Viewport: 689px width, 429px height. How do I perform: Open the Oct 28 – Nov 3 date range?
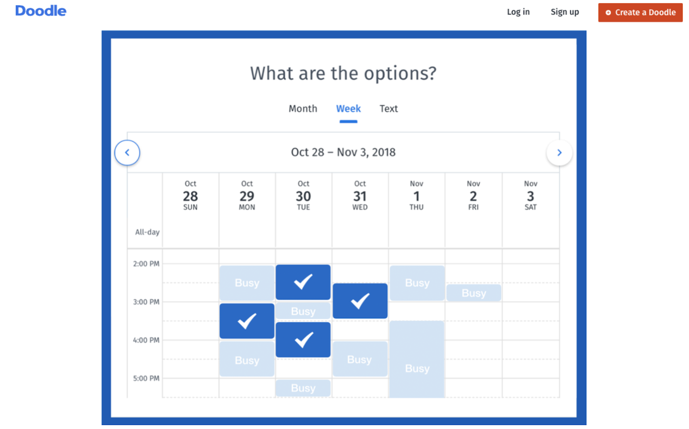click(343, 152)
